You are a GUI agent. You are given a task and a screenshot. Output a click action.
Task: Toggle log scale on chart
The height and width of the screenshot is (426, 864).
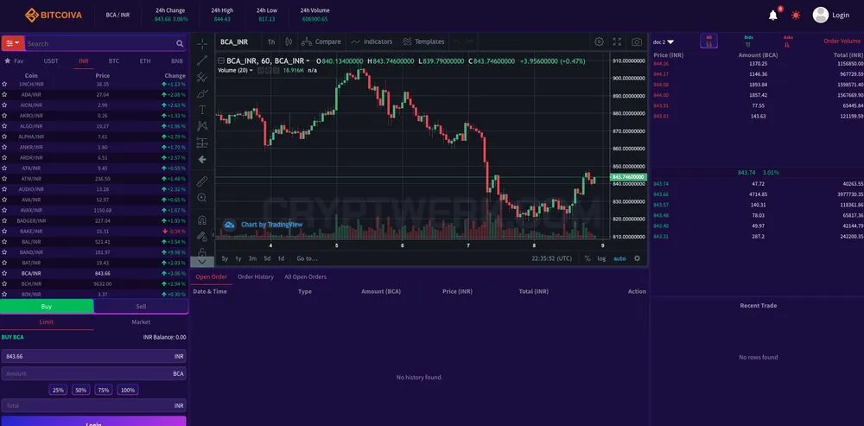click(x=601, y=258)
